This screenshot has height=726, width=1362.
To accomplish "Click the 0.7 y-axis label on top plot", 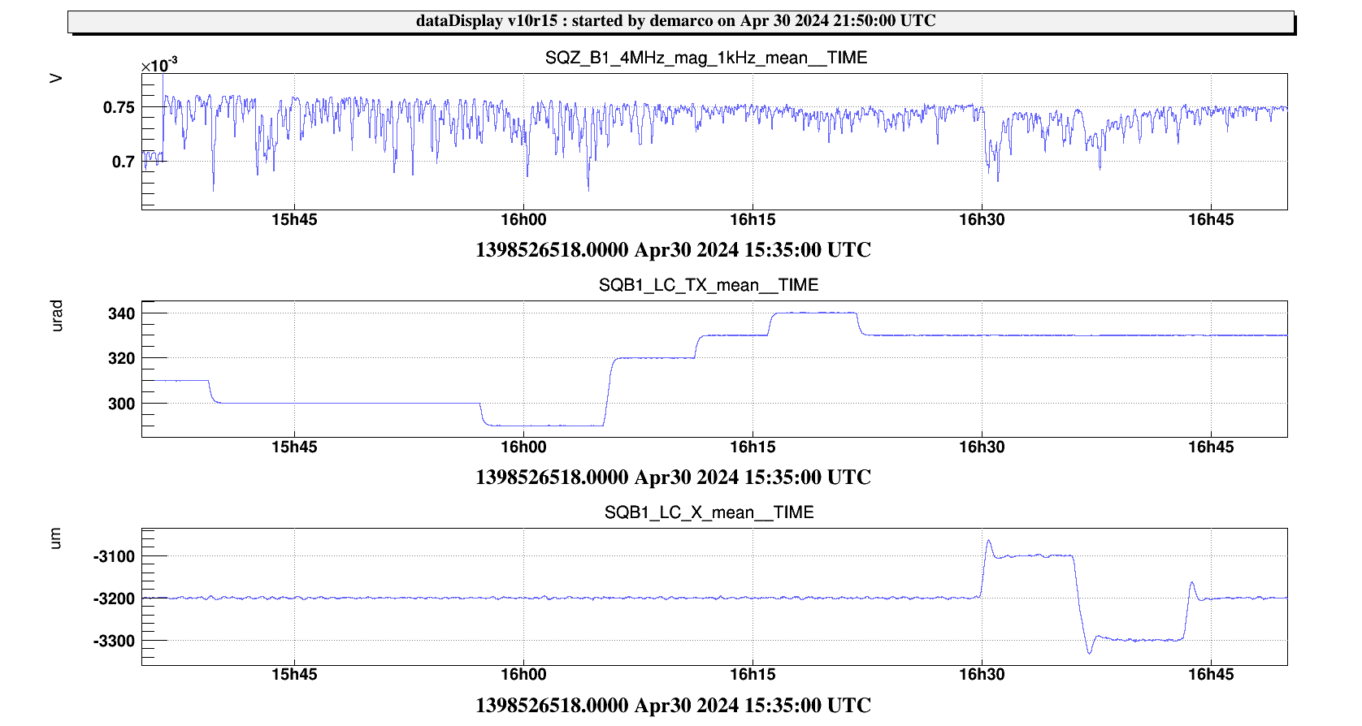I will tap(124, 162).
